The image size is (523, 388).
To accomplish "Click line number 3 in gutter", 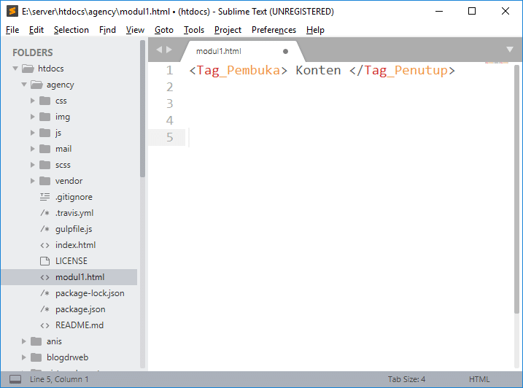I will click(x=169, y=104).
